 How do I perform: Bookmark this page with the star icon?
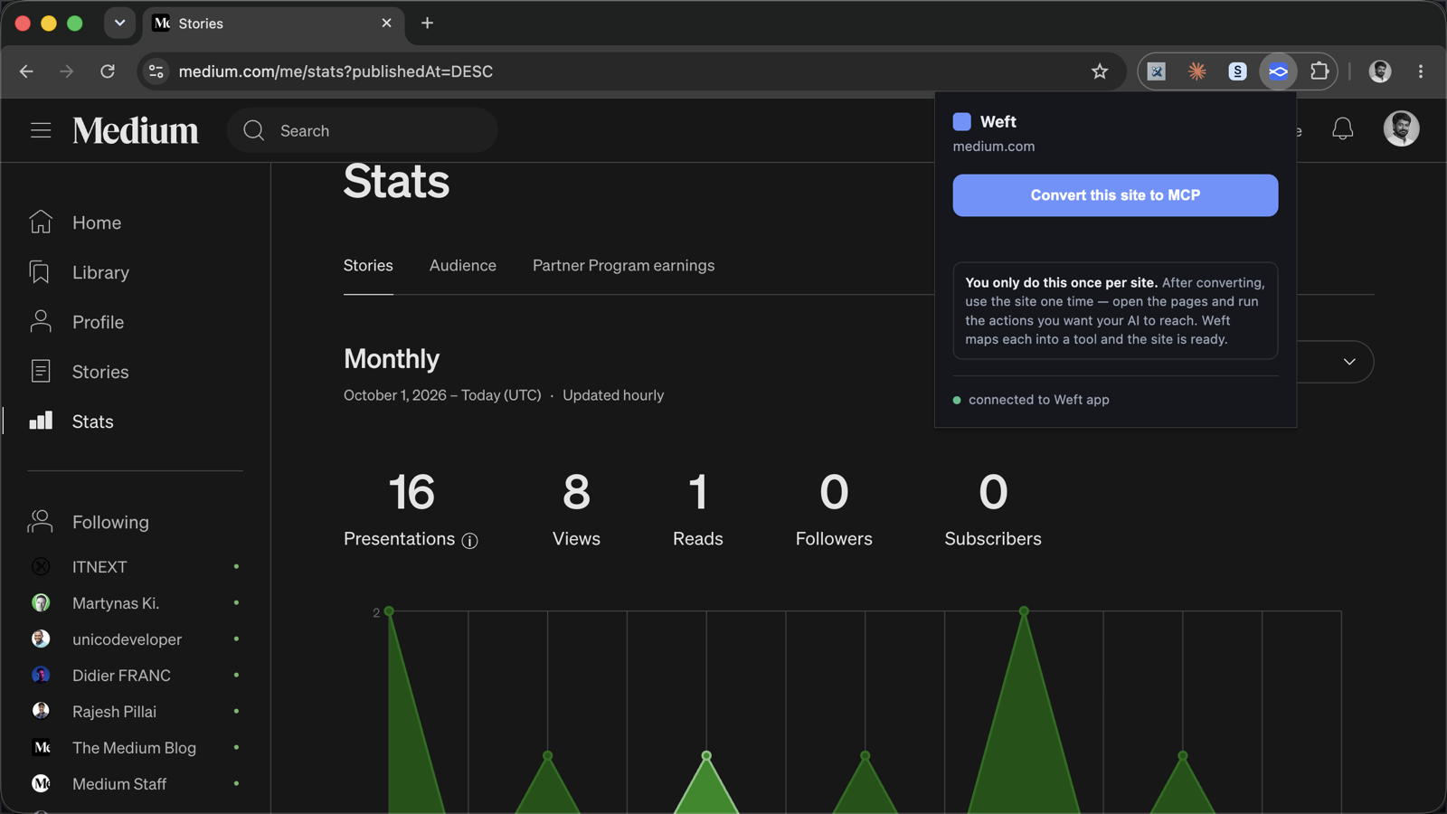point(1100,71)
